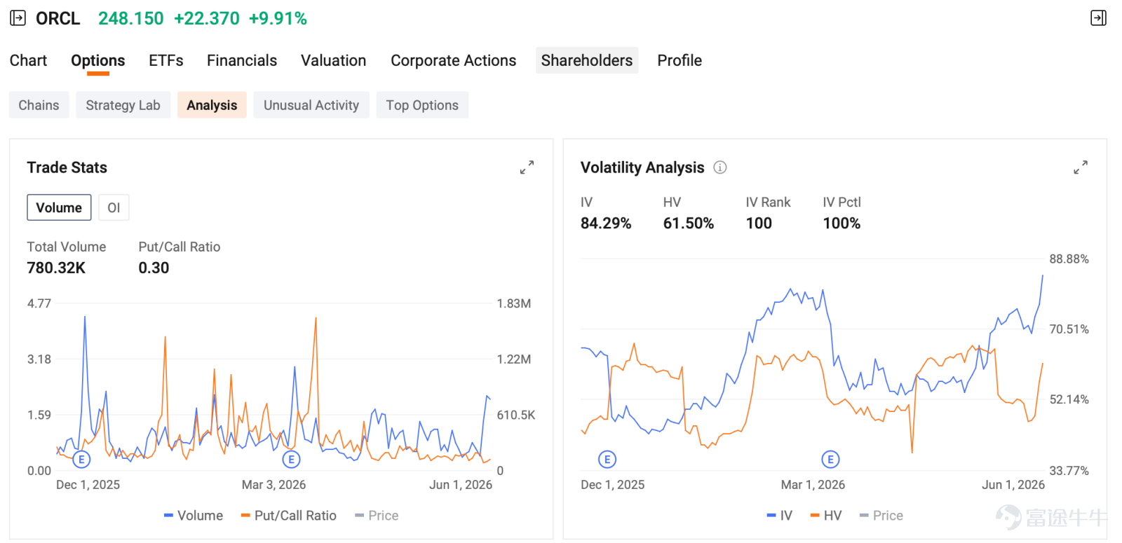Click the Put/Call Ratio value 0.30
The image size is (1122, 543).
click(x=154, y=268)
